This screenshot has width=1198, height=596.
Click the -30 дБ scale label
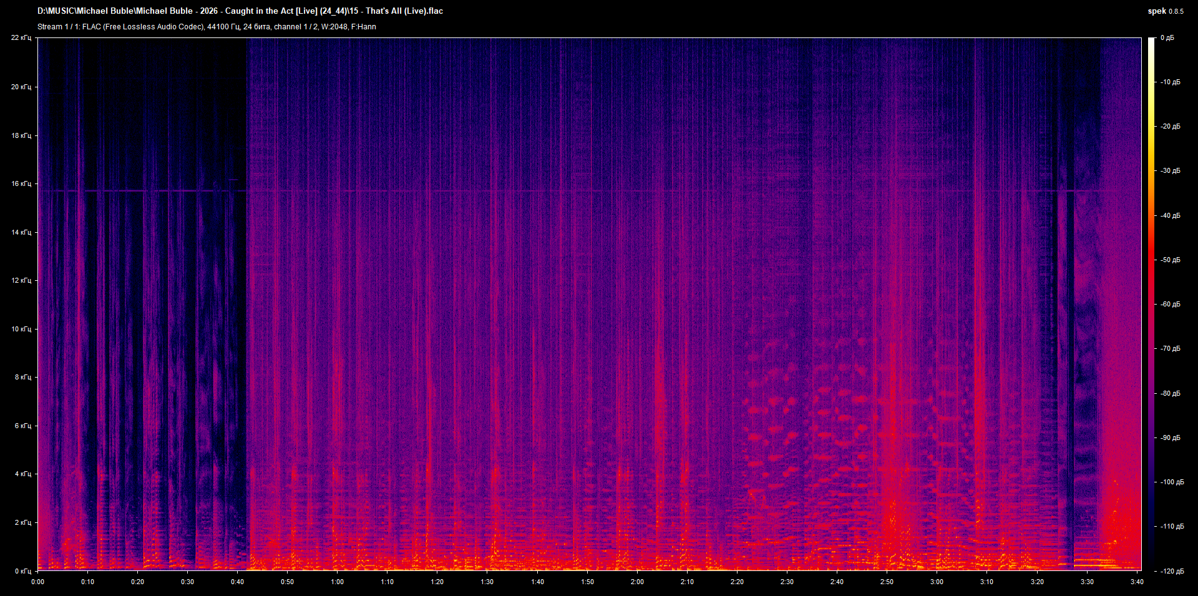tap(1171, 170)
